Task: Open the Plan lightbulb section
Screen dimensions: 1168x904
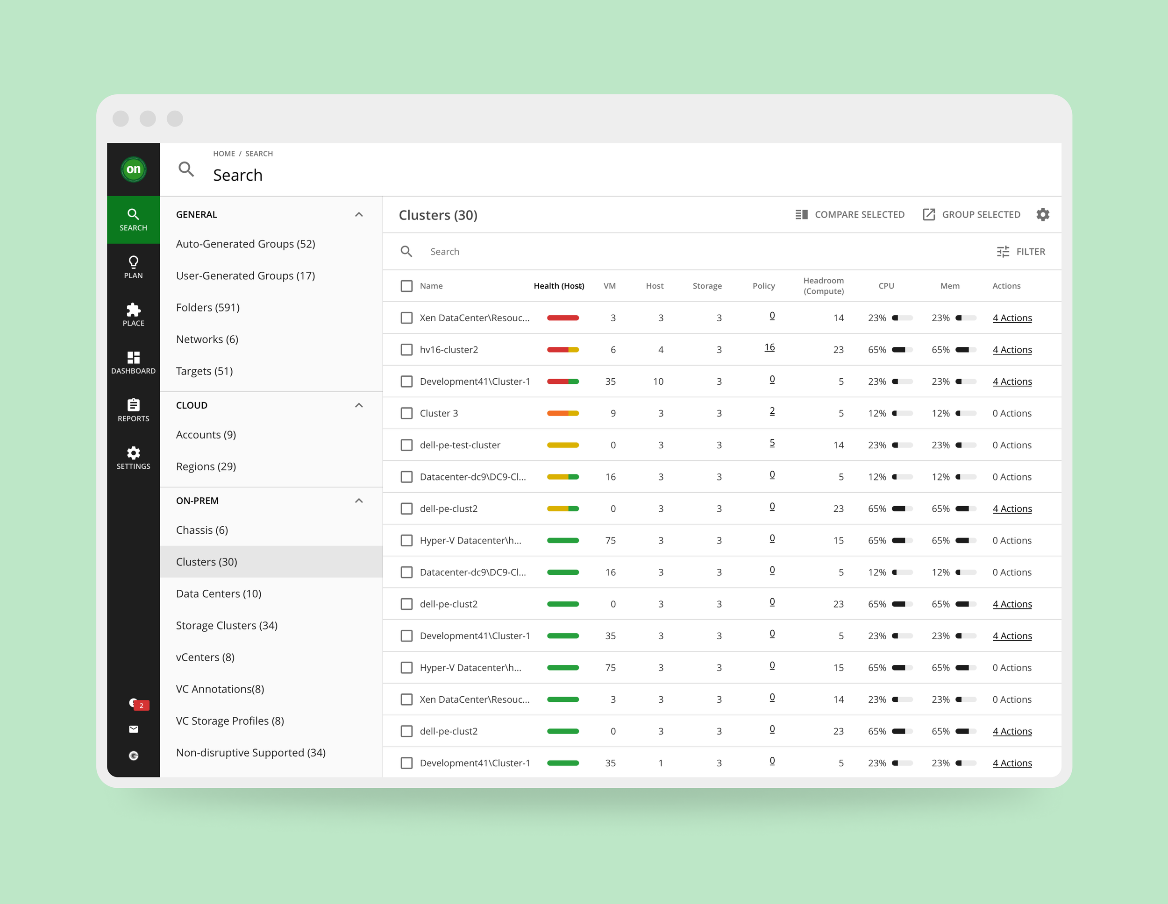Action: pos(133,267)
